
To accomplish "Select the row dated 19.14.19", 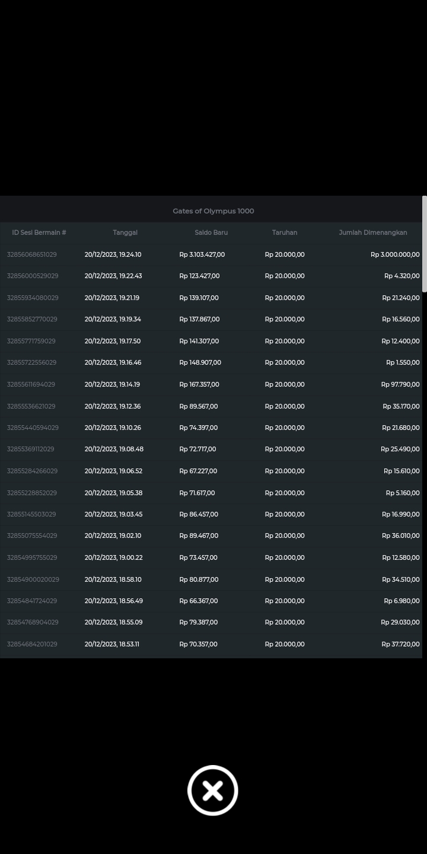I will click(x=113, y=384).
